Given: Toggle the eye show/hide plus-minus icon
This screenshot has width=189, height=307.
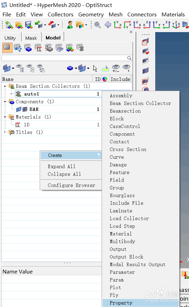Looking at the screenshot, I should [x=116, y=68].
